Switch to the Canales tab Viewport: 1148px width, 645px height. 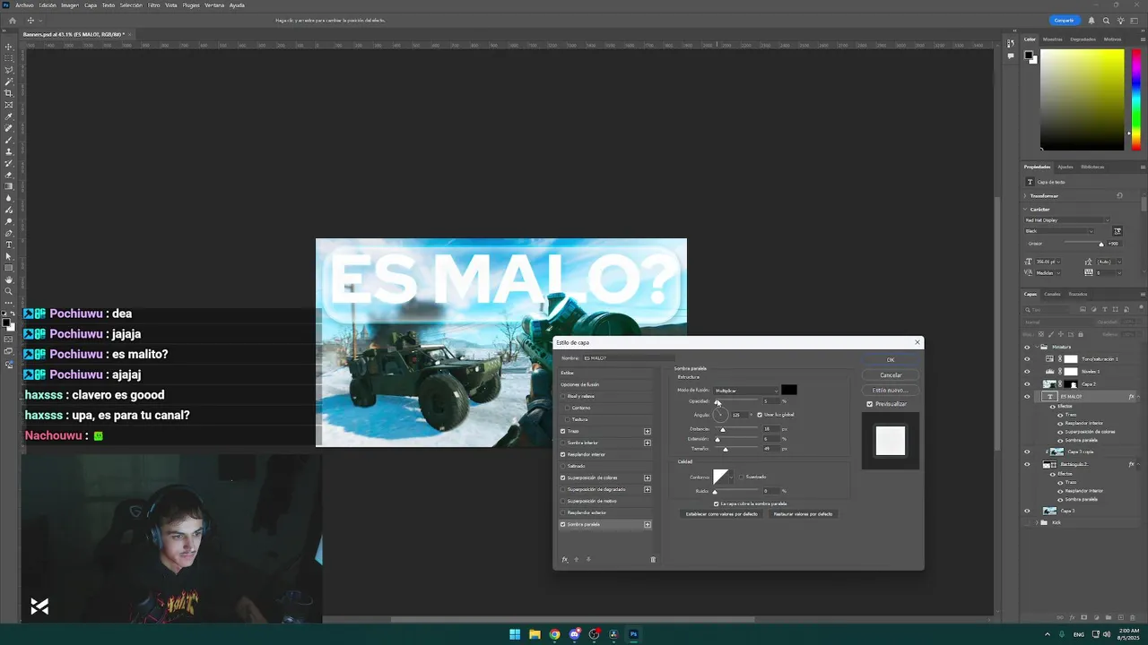click(1052, 294)
